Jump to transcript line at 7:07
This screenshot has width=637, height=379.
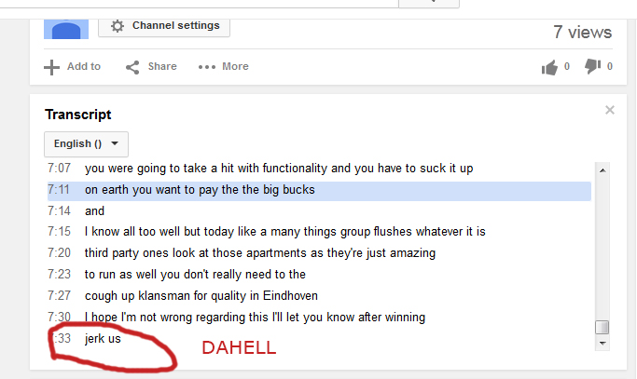point(280,169)
